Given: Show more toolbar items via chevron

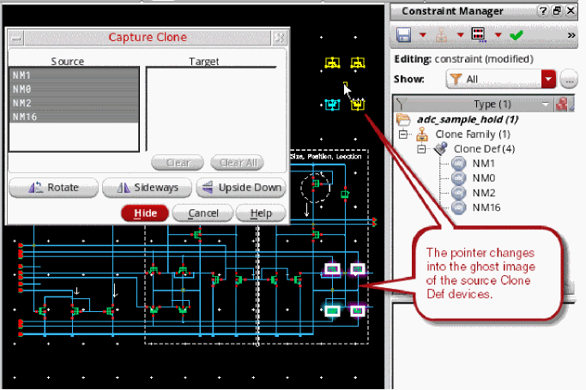Looking at the screenshot, I should pyautogui.click(x=571, y=35).
